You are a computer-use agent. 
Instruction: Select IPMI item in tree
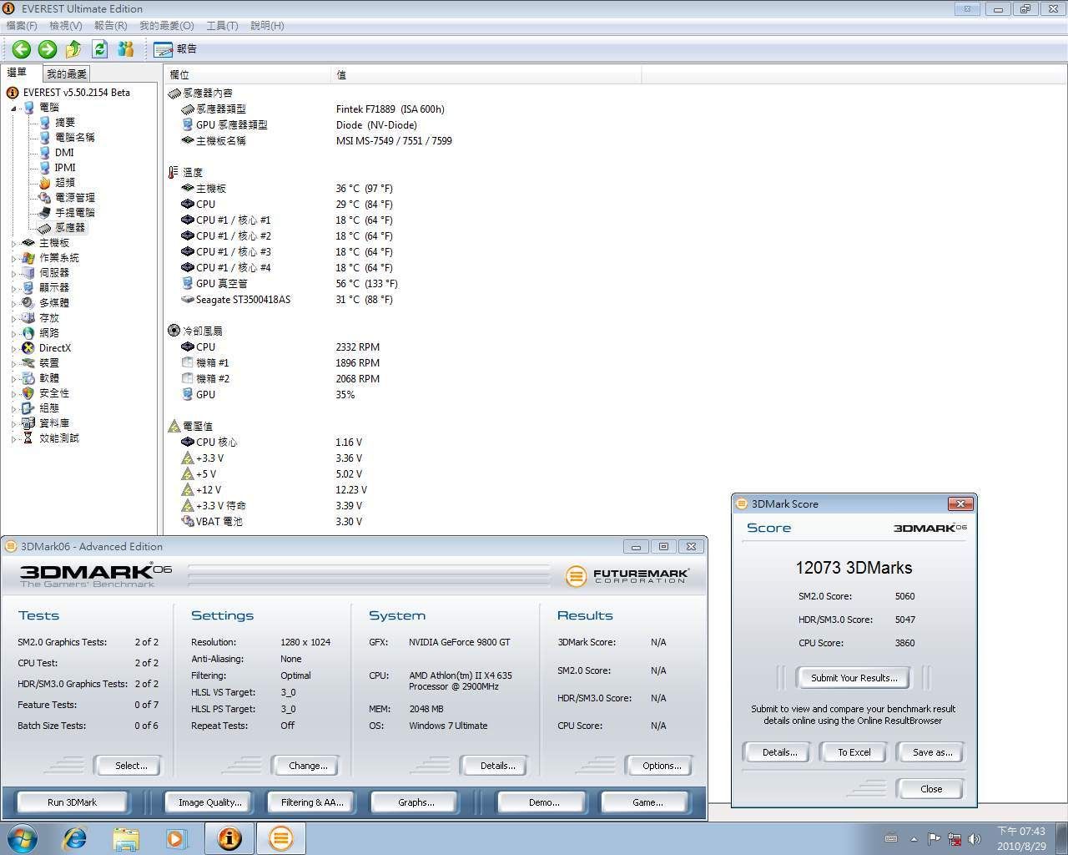coord(65,168)
